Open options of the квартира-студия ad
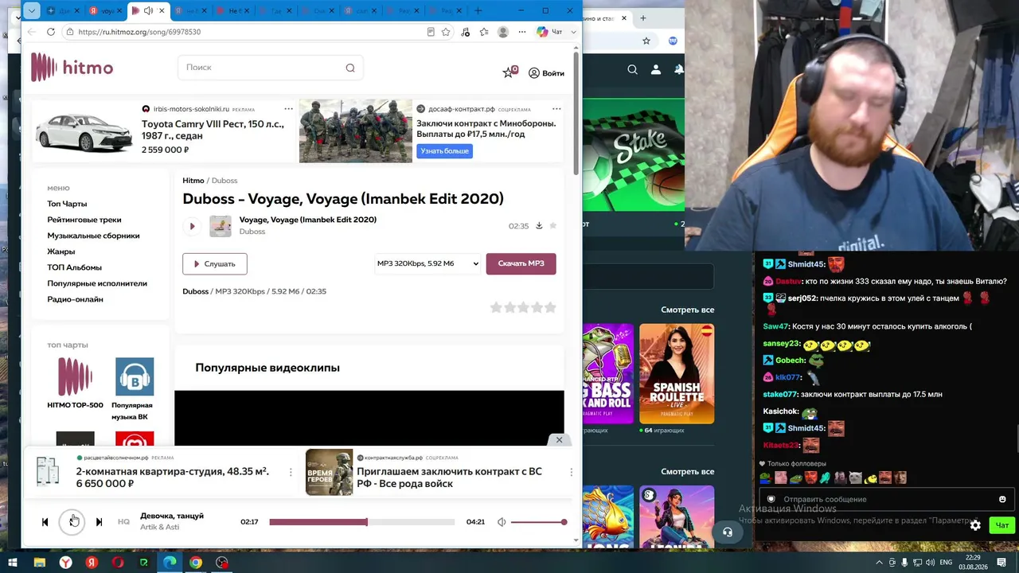The width and height of the screenshot is (1019, 573). (291, 472)
